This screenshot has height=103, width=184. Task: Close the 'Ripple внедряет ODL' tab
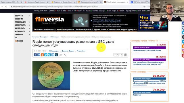[21, 2]
